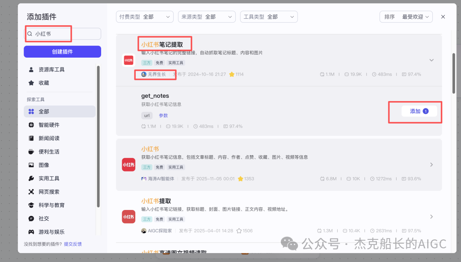Click the 收藏 star icon
461x262 pixels.
click(x=31, y=83)
